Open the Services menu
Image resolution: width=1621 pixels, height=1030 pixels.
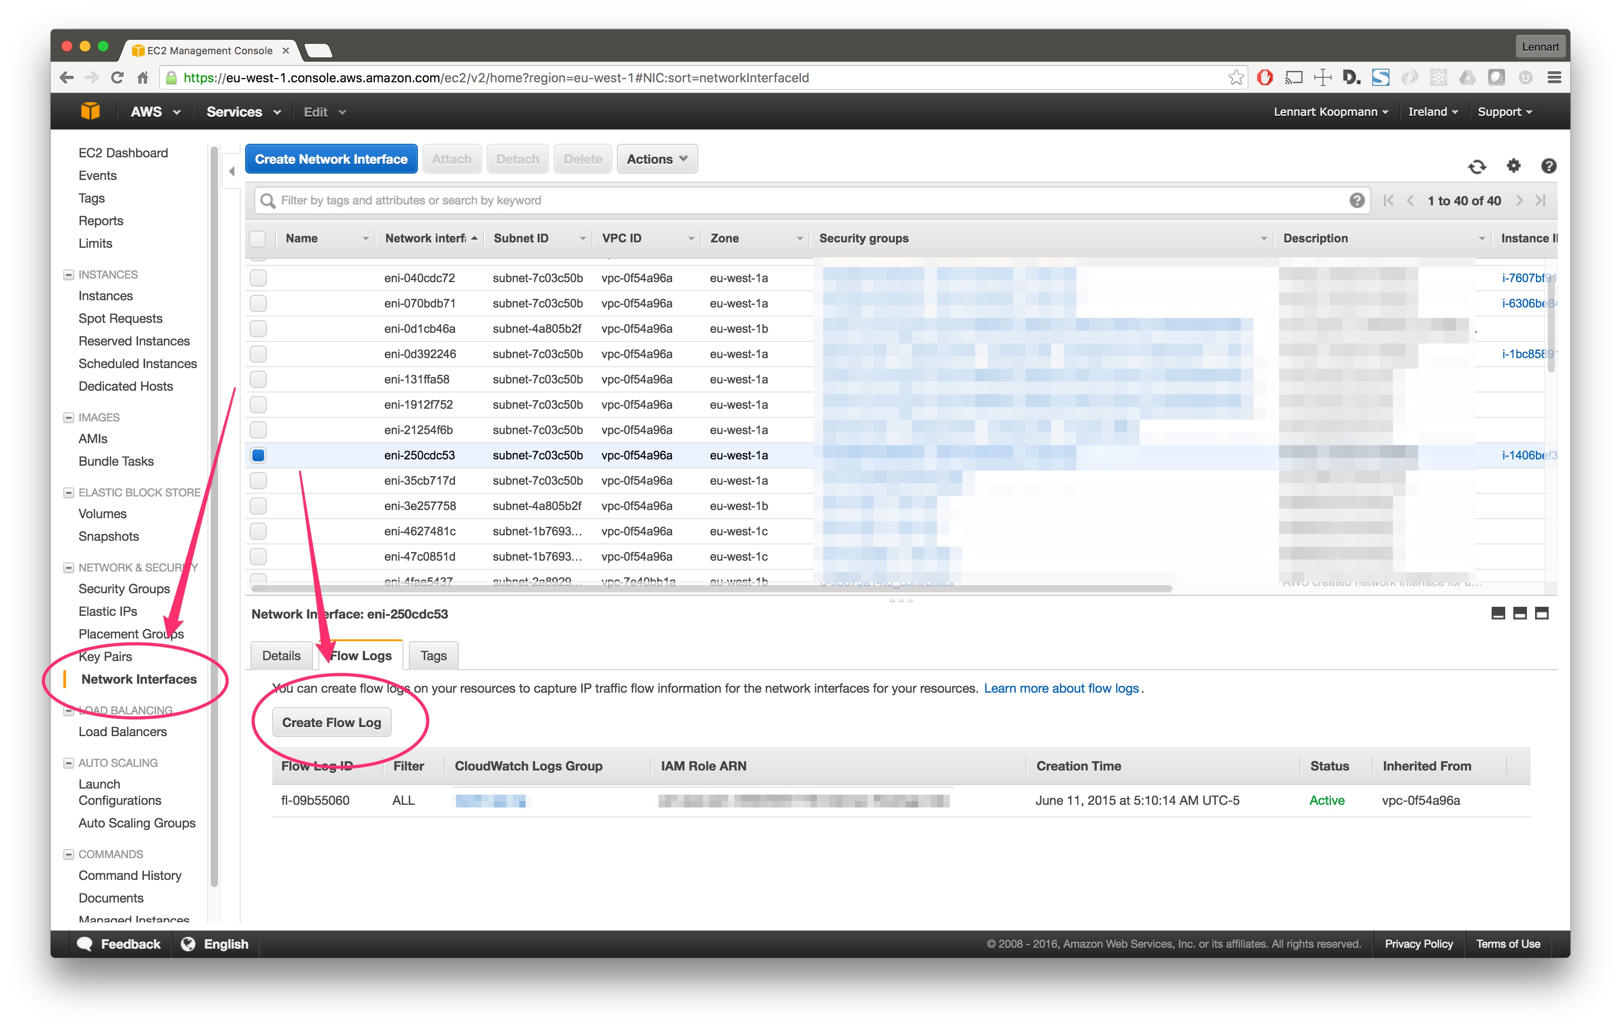(243, 112)
